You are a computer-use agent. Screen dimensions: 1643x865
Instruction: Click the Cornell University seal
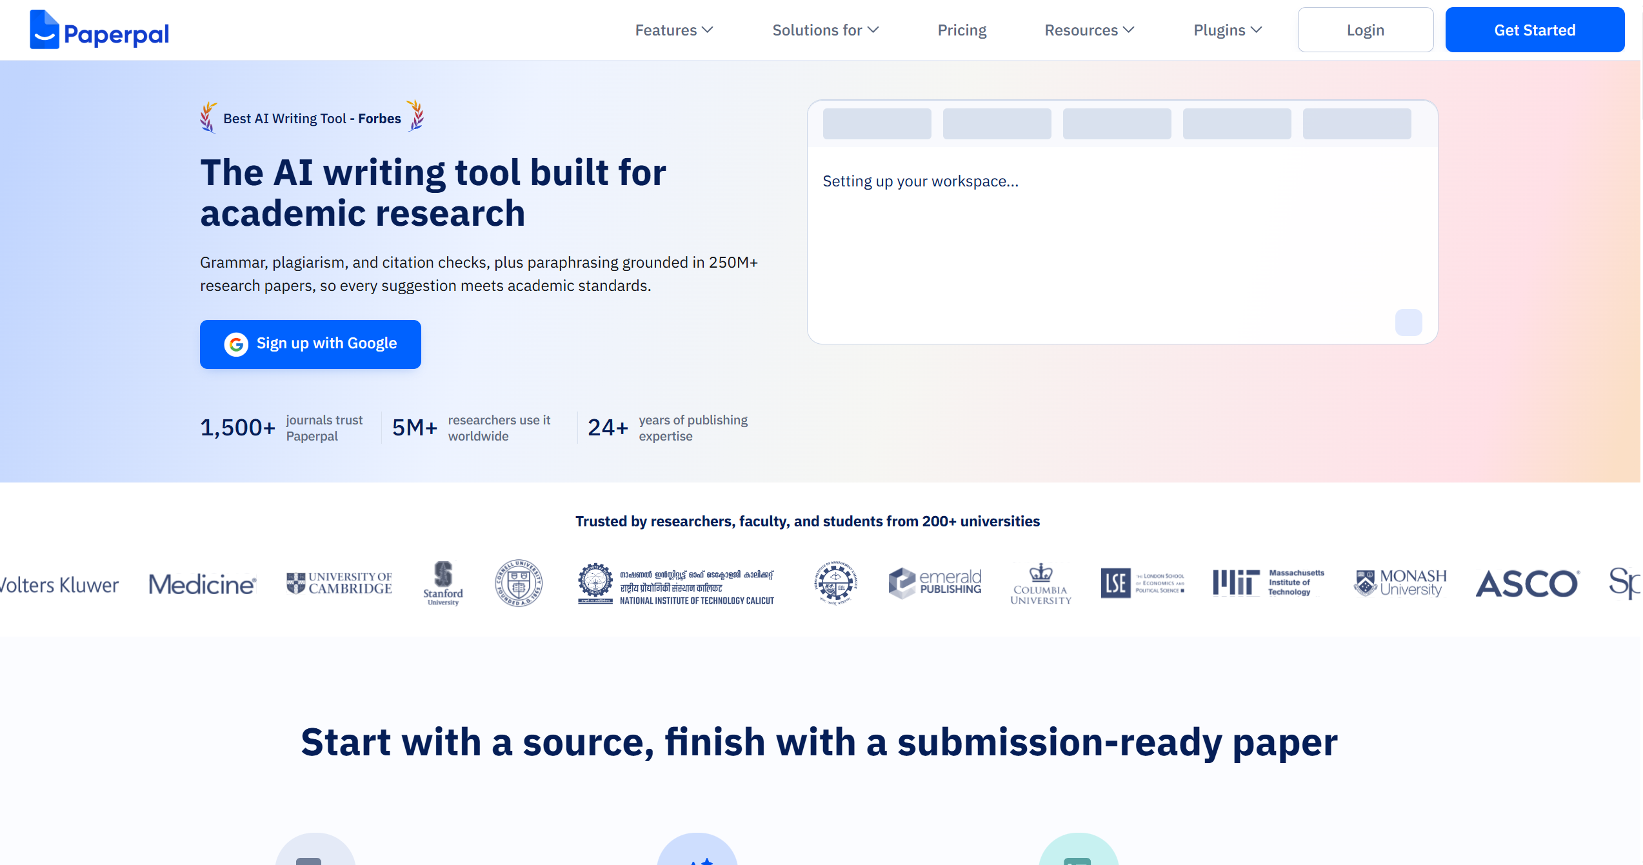tap(518, 583)
